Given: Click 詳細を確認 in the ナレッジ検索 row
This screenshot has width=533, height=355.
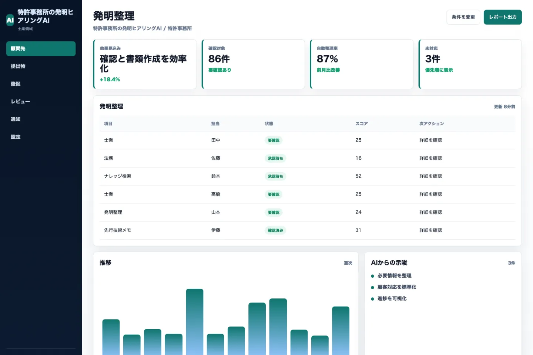Looking at the screenshot, I should point(430,176).
